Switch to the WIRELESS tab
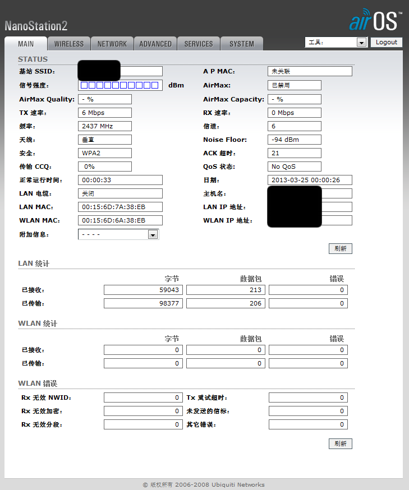Image resolution: width=409 pixels, height=490 pixels. 69,44
